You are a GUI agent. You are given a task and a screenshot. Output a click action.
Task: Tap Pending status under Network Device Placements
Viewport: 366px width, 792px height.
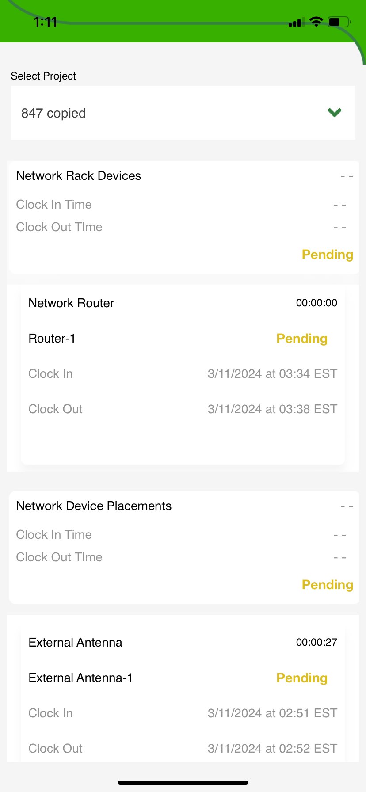pos(327,585)
